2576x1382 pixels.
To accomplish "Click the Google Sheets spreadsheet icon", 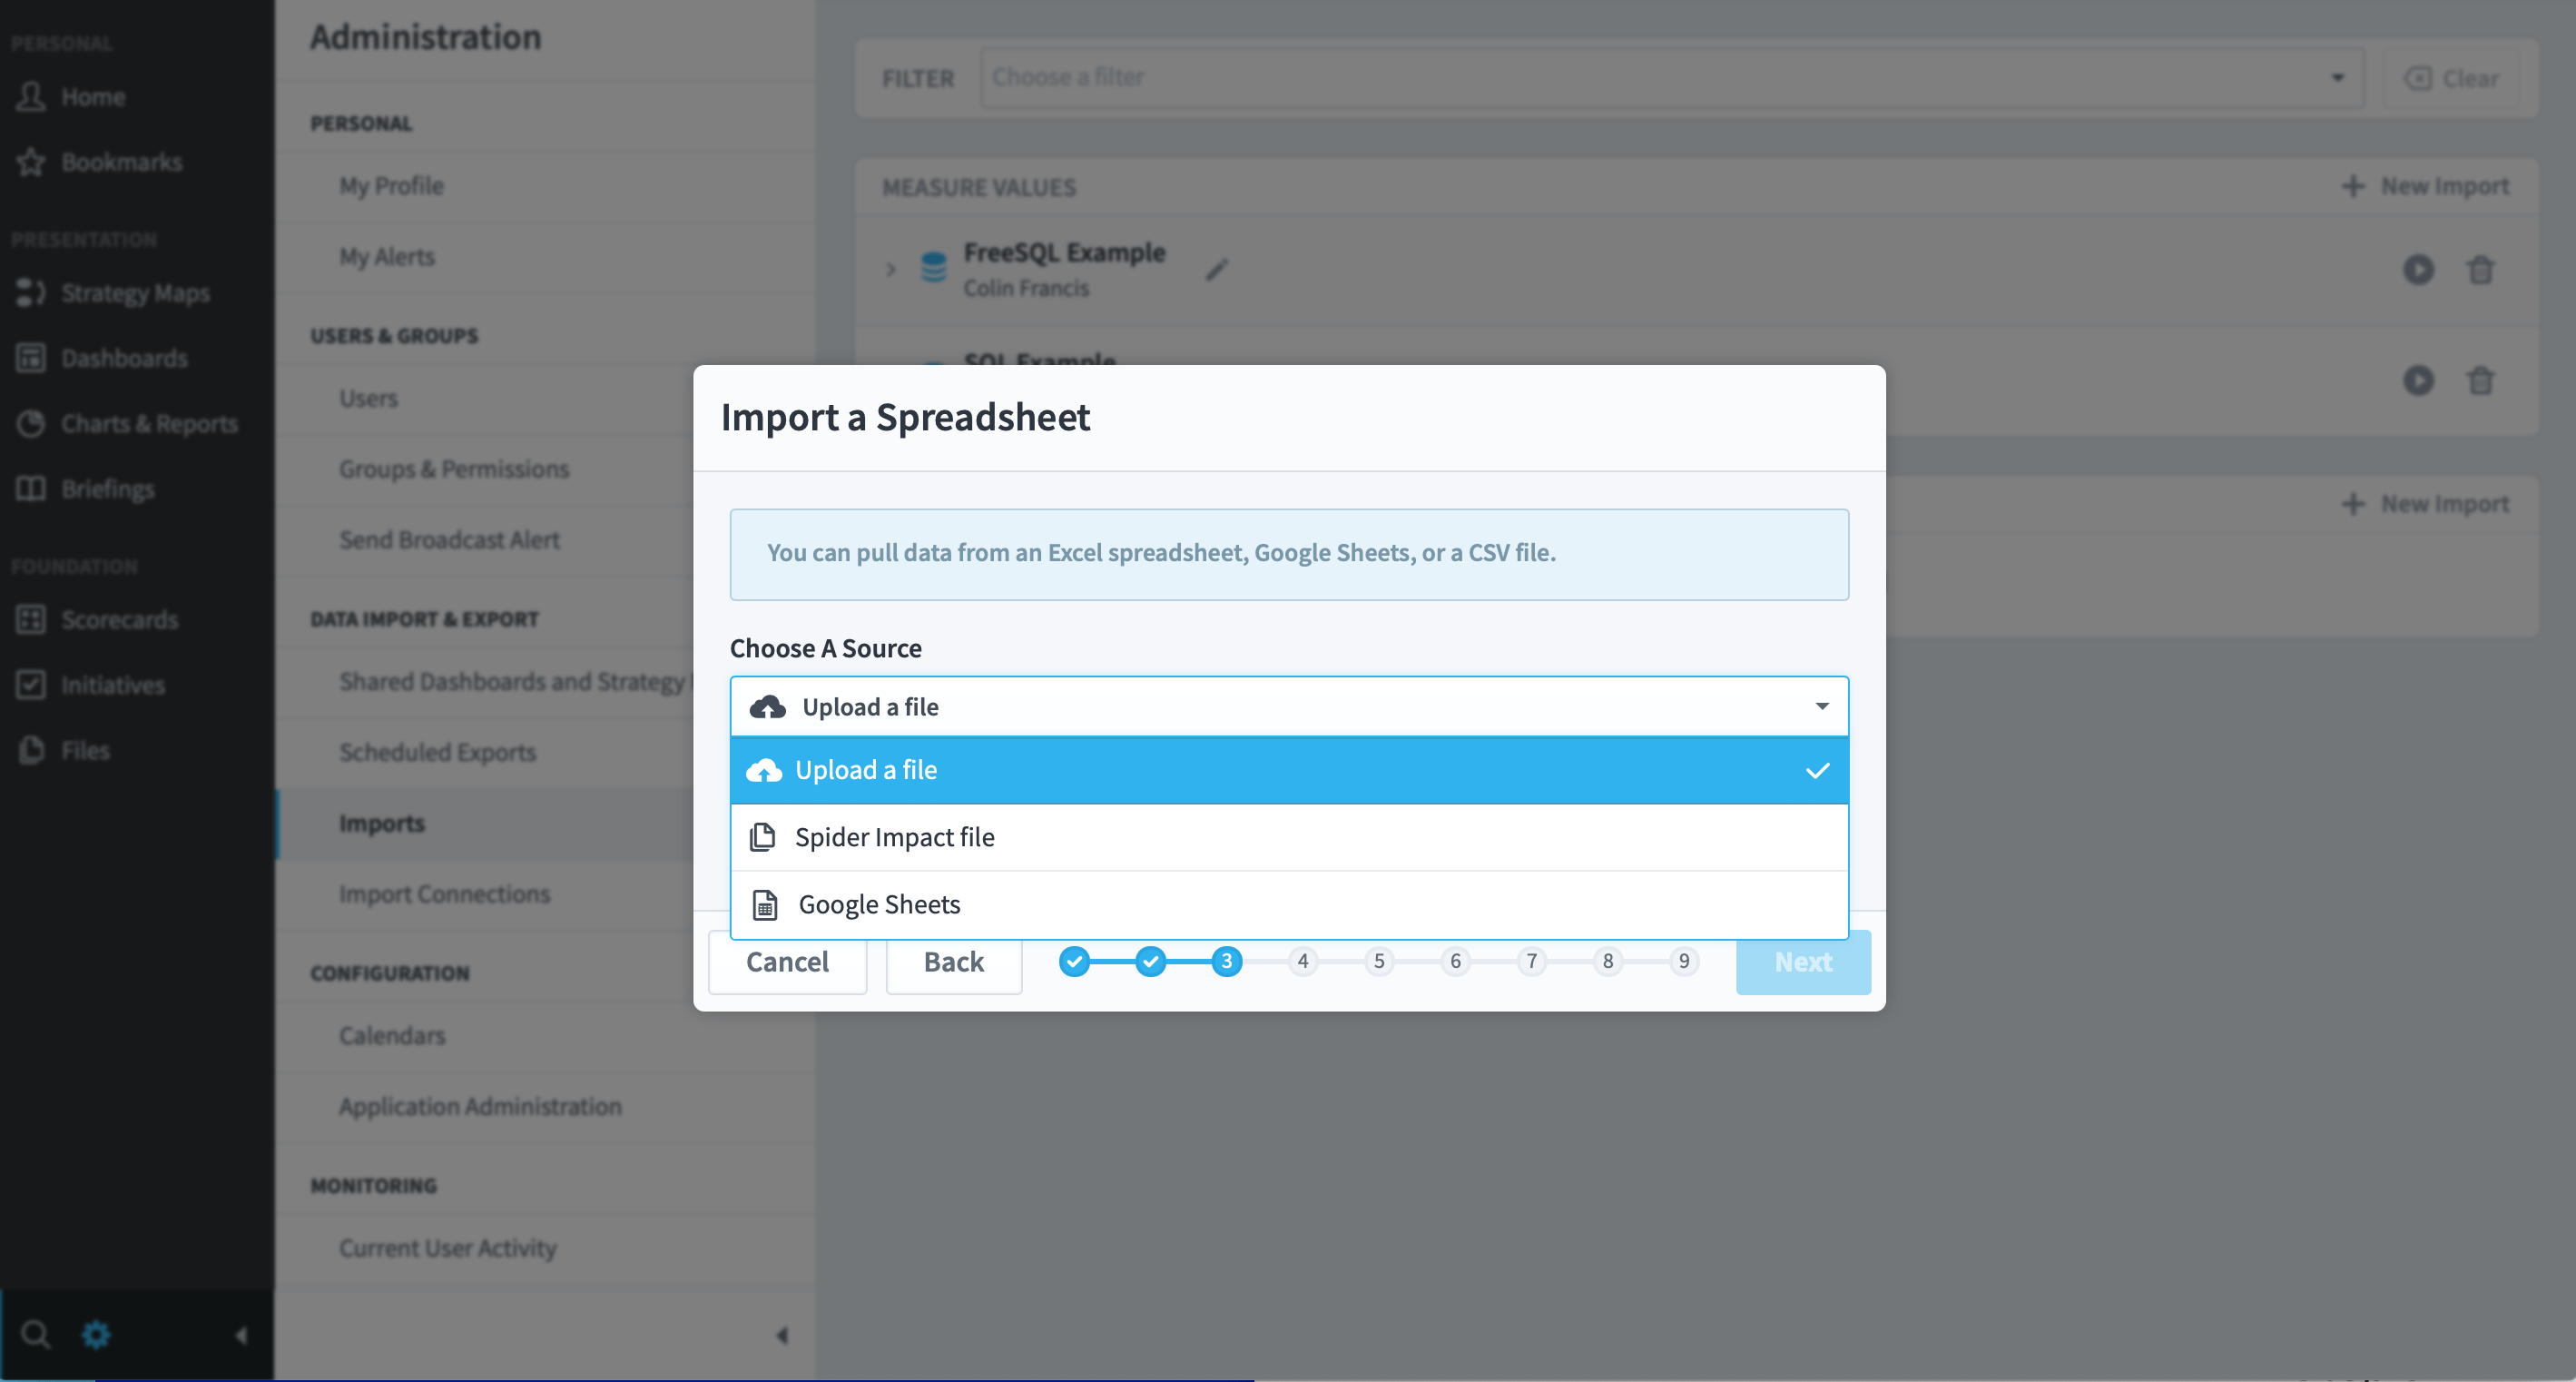I will click(x=765, y=904).
